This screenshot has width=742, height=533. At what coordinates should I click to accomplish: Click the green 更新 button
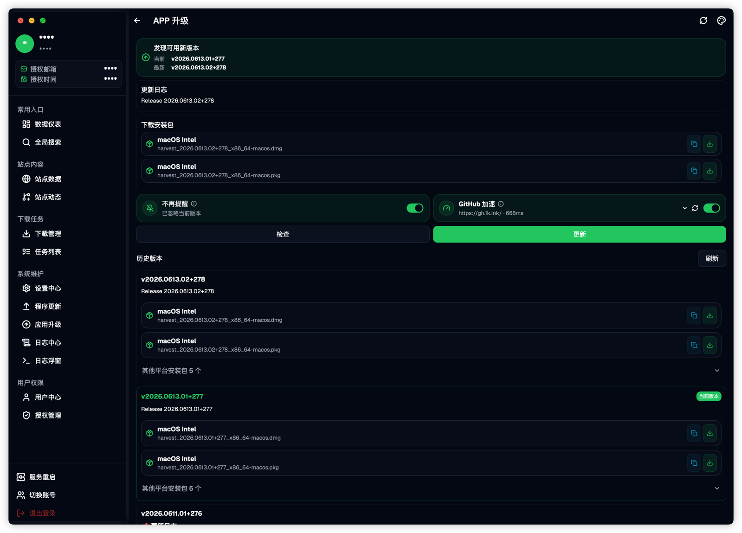(579, 234)
